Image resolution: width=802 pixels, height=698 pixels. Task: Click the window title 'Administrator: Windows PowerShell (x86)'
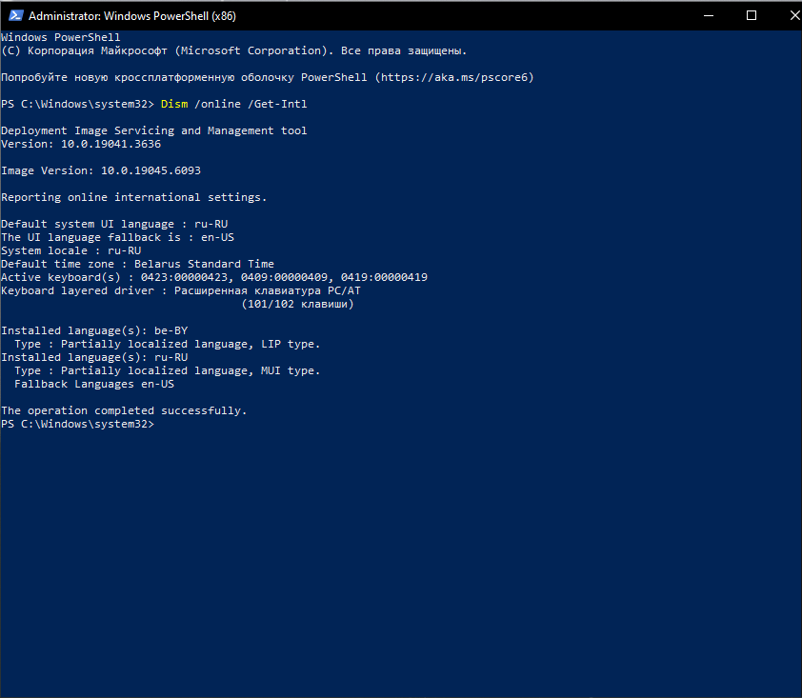132,16
